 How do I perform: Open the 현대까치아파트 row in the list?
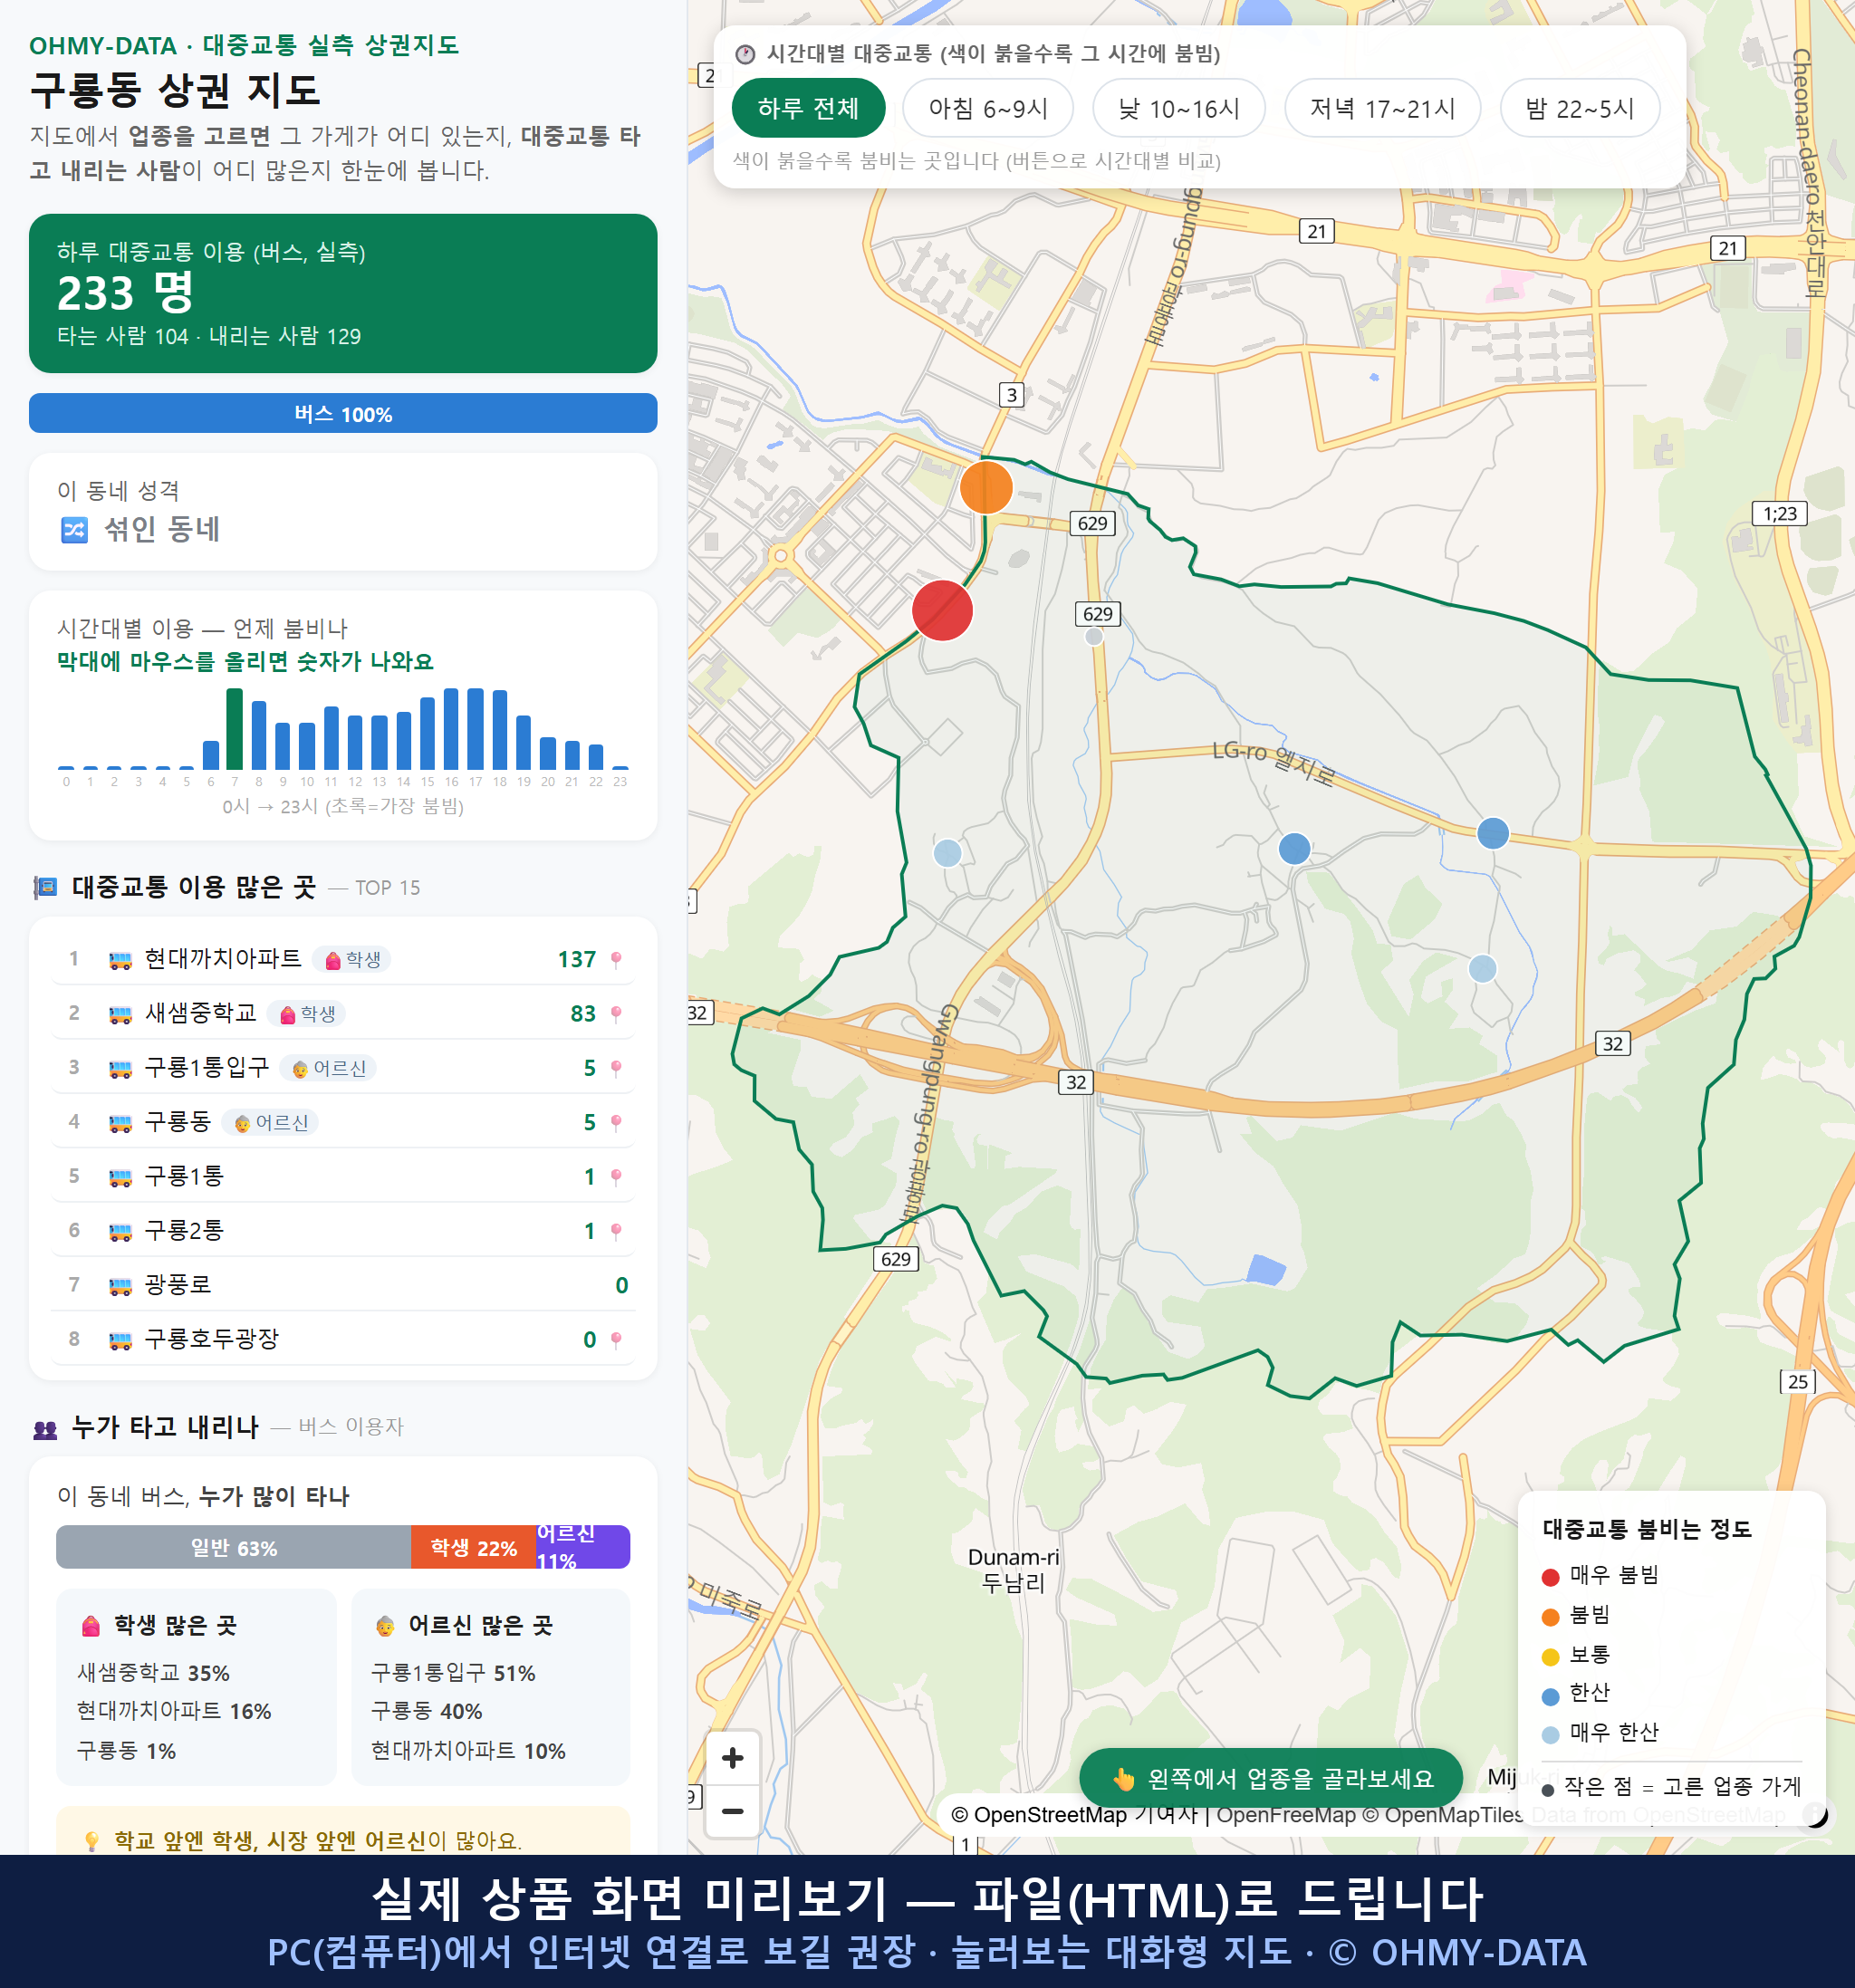click(x=342, y=959)
